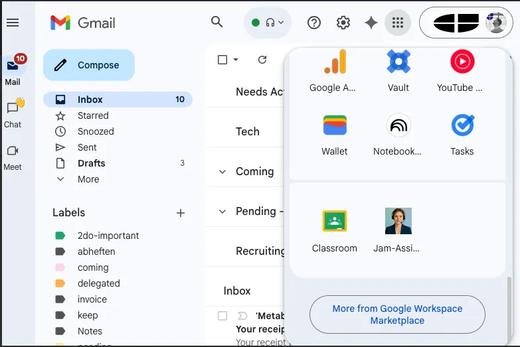Click the green active status dot
Image resolution: width=520 pixels, height=347 pixels.
point(256,23)
